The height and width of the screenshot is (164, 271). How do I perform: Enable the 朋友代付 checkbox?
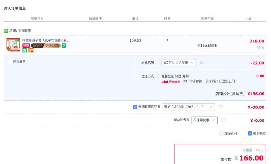coord(221,134)
